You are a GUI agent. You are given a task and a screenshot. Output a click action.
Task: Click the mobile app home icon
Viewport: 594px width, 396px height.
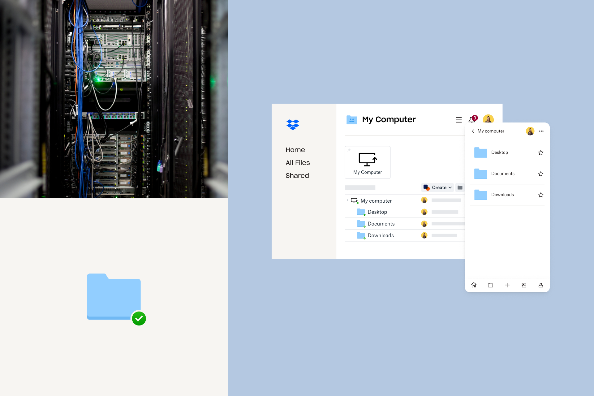[474, 285]
